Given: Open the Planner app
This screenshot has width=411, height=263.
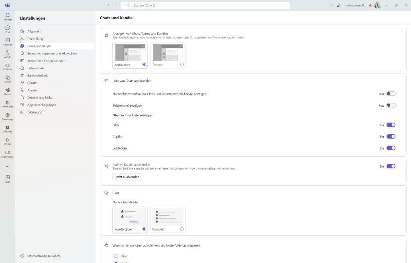Looking at the screenshot, I should click(x=8, y=91).
